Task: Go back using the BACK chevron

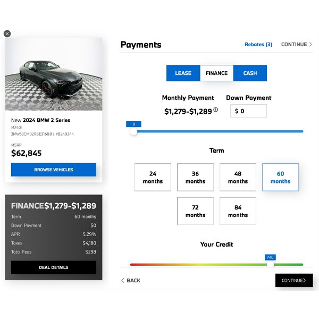Action: [131, 280]
